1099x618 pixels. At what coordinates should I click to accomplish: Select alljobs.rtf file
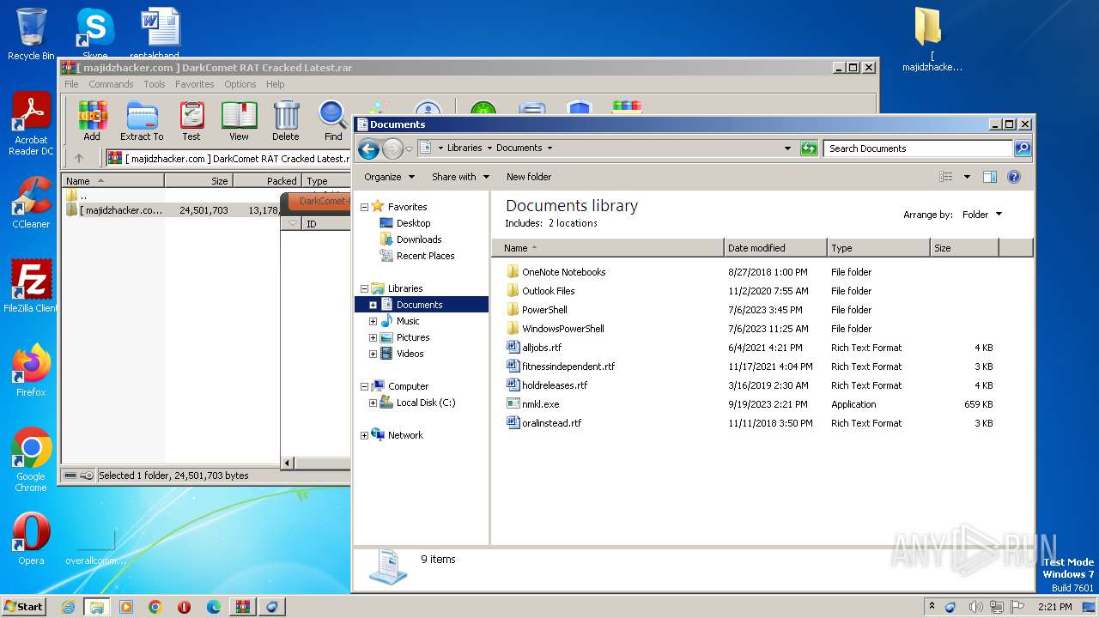(x=541, y=348)
